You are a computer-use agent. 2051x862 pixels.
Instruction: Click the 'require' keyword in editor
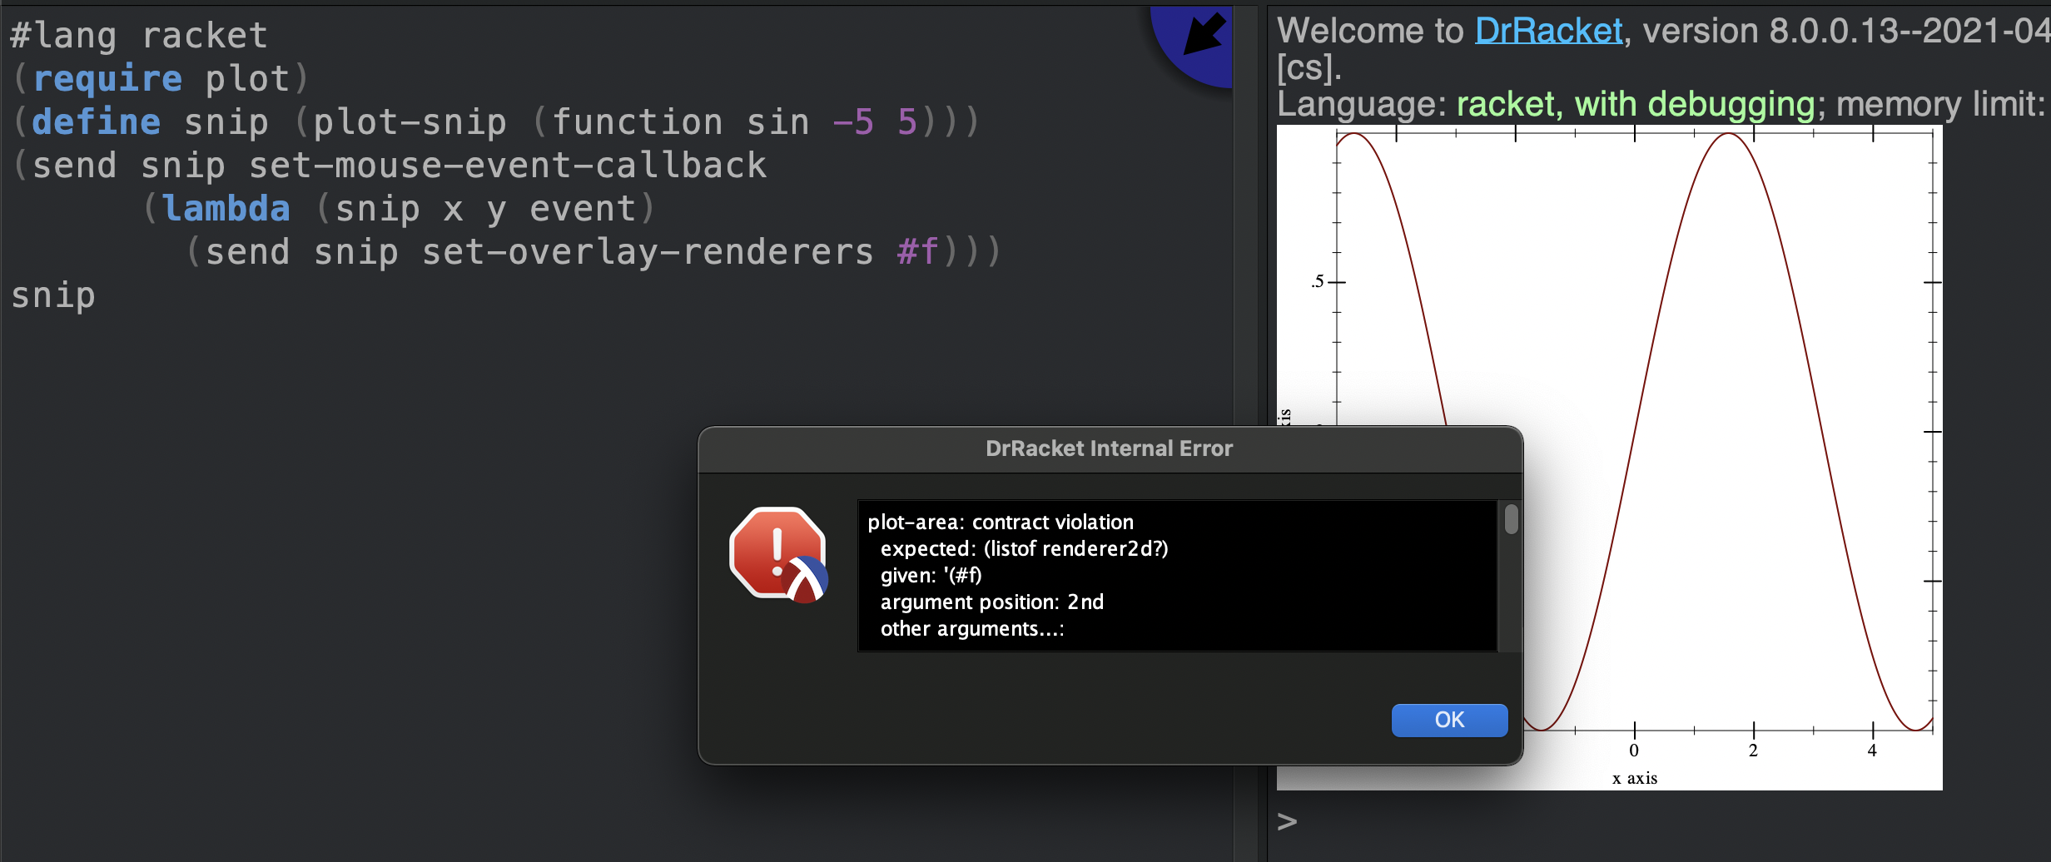tap(107, 79)
